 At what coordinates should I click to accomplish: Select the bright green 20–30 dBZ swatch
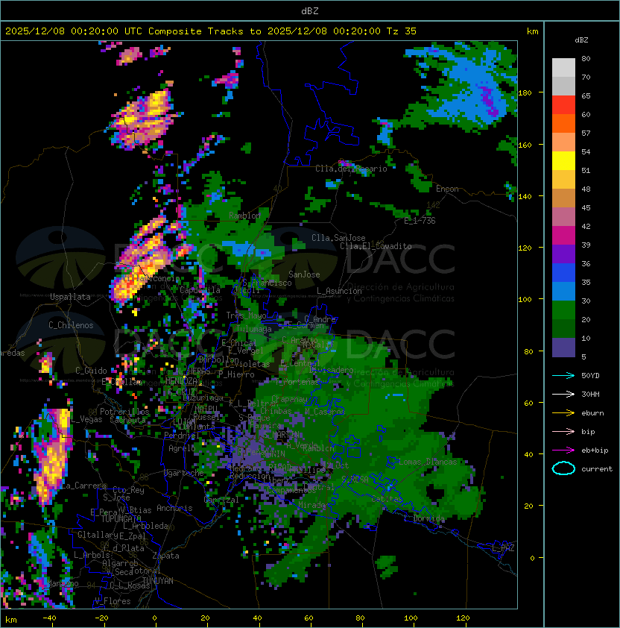tap(563, 310)
